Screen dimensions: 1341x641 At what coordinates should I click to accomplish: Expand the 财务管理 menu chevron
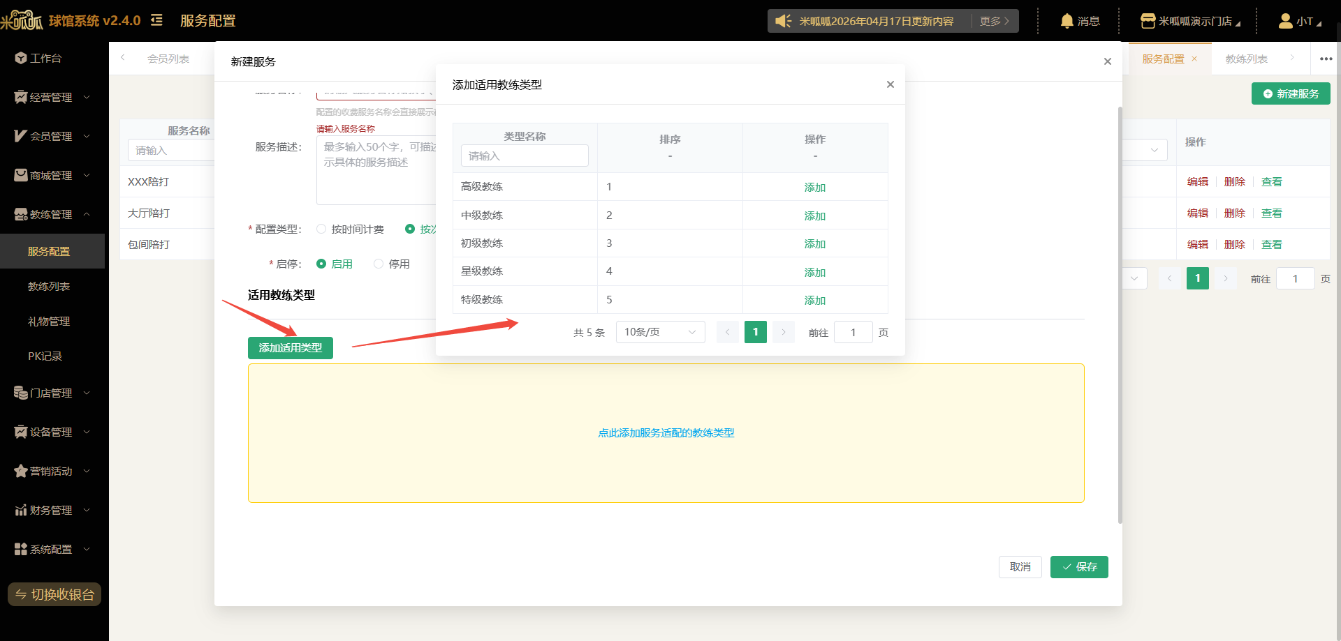pos(87,510)
